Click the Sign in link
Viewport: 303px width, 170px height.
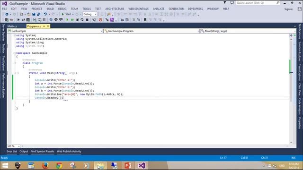click(x=288, y=9)
